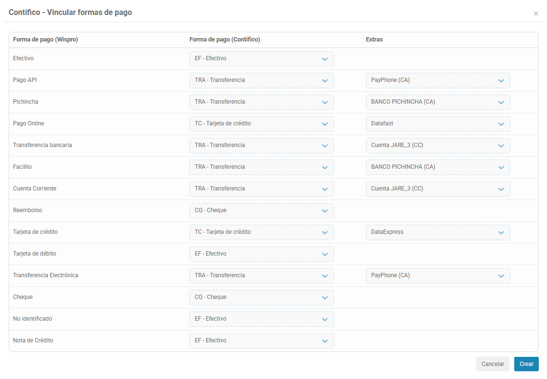Open DataExpress extras dropdown for Tarjeta de crédito
Viewport: 547px width, 379px height.
tap(438, 232)
